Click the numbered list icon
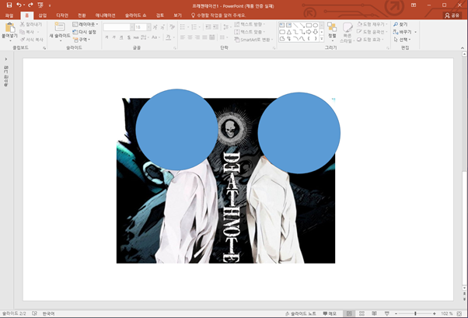 tap(194, 27)
